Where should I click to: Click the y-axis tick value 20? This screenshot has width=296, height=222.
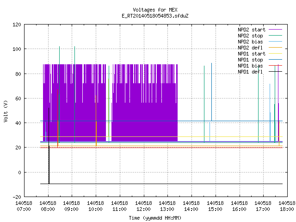(x=18, y=148)
